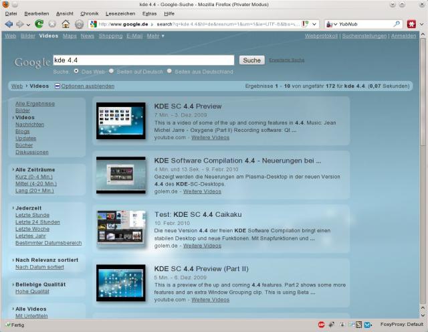Select 'Seiten auf Deutsch' radio button
This screenshot has width=428, height=332.
[111, 71]
